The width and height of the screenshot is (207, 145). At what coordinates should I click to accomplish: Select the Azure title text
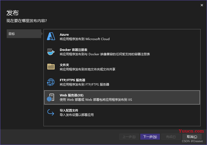click(x=64, y=34)
